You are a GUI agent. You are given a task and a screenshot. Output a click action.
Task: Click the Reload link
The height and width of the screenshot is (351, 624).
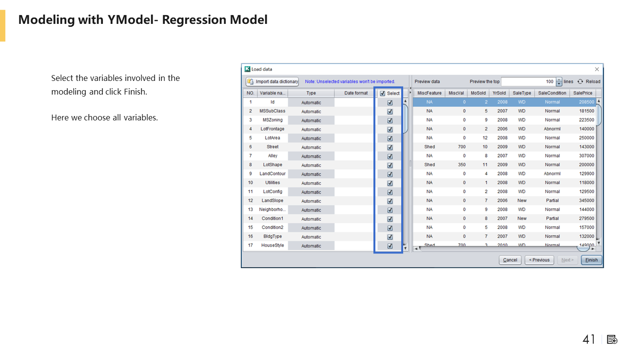[593, 82]
